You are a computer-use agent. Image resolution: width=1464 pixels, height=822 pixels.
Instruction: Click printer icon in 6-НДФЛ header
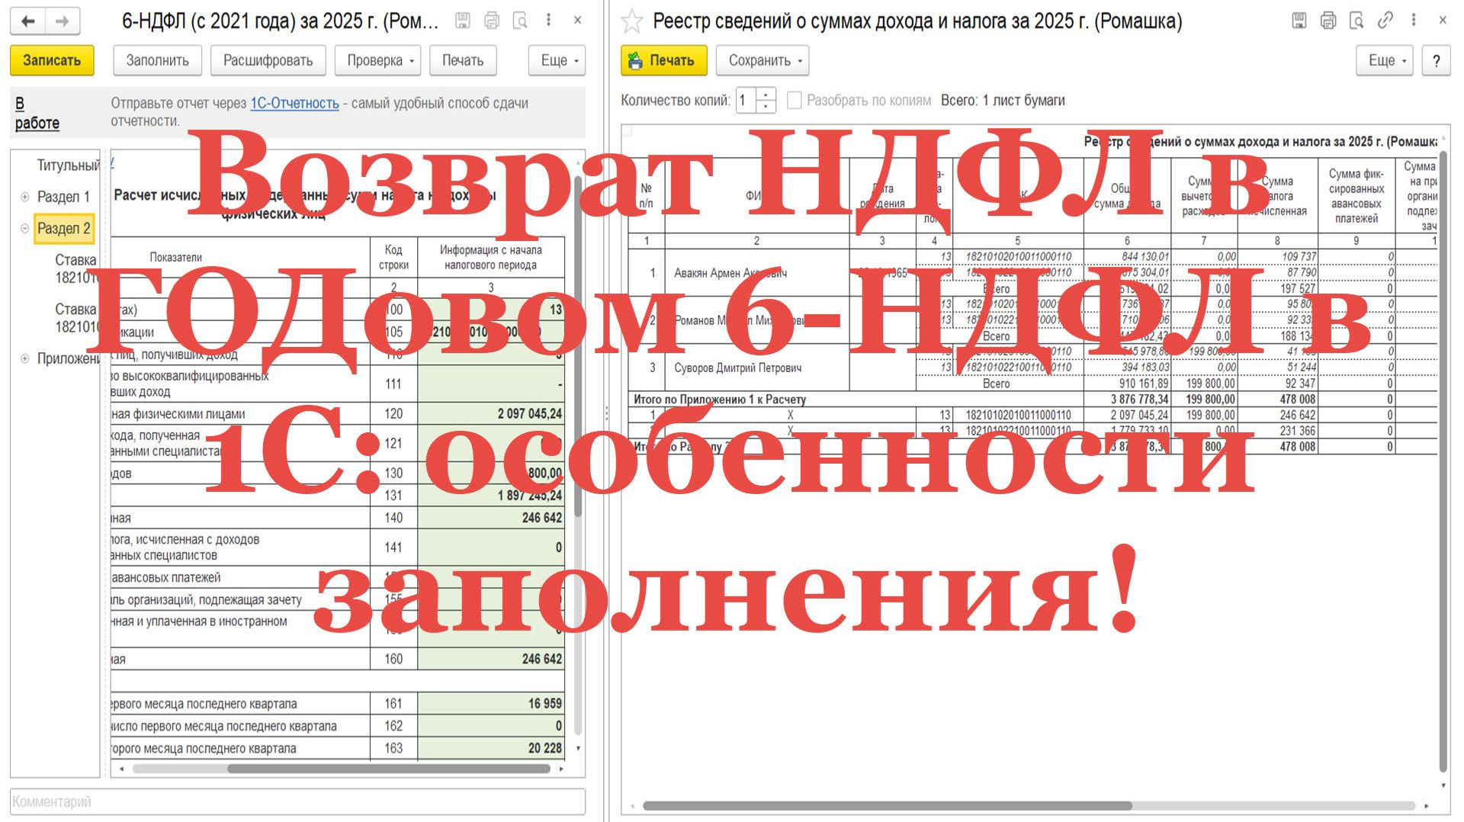tap(492, 21)
